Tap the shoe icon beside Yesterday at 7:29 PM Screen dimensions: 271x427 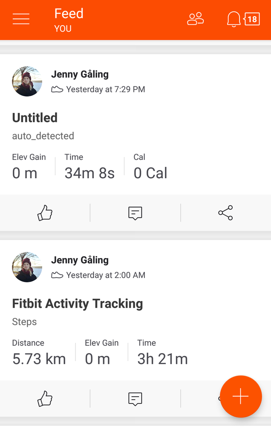(x=57, y=89)
